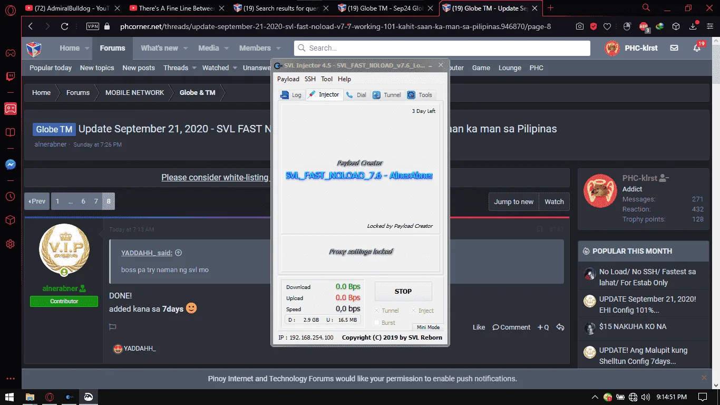Open Twitch in the Opera sidebar

click(x=10, y=76)
